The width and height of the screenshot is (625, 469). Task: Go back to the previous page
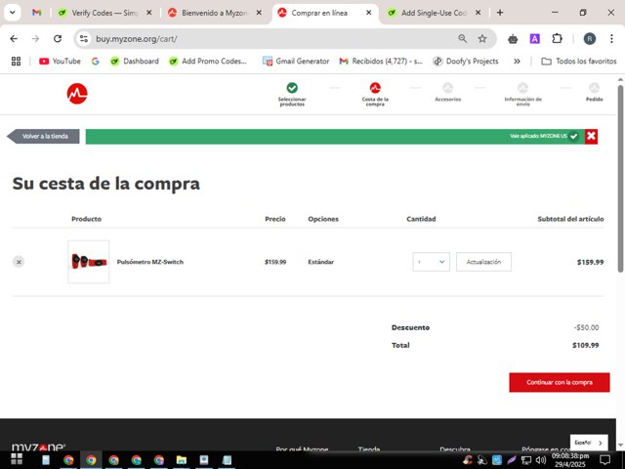tap(14, 39)
